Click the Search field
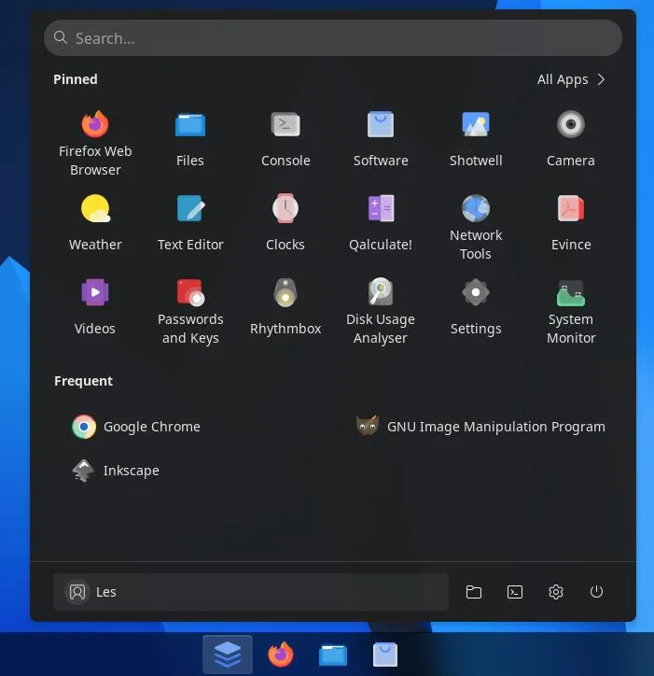 333,38
